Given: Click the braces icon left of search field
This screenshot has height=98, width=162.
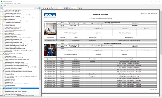Looking at the screenshot, I should pyautogui.click(x=1, y=8).
